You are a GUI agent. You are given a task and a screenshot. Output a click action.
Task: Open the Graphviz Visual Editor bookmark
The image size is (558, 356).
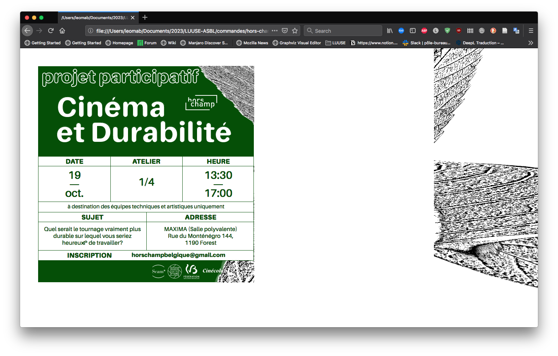[297, 43]
